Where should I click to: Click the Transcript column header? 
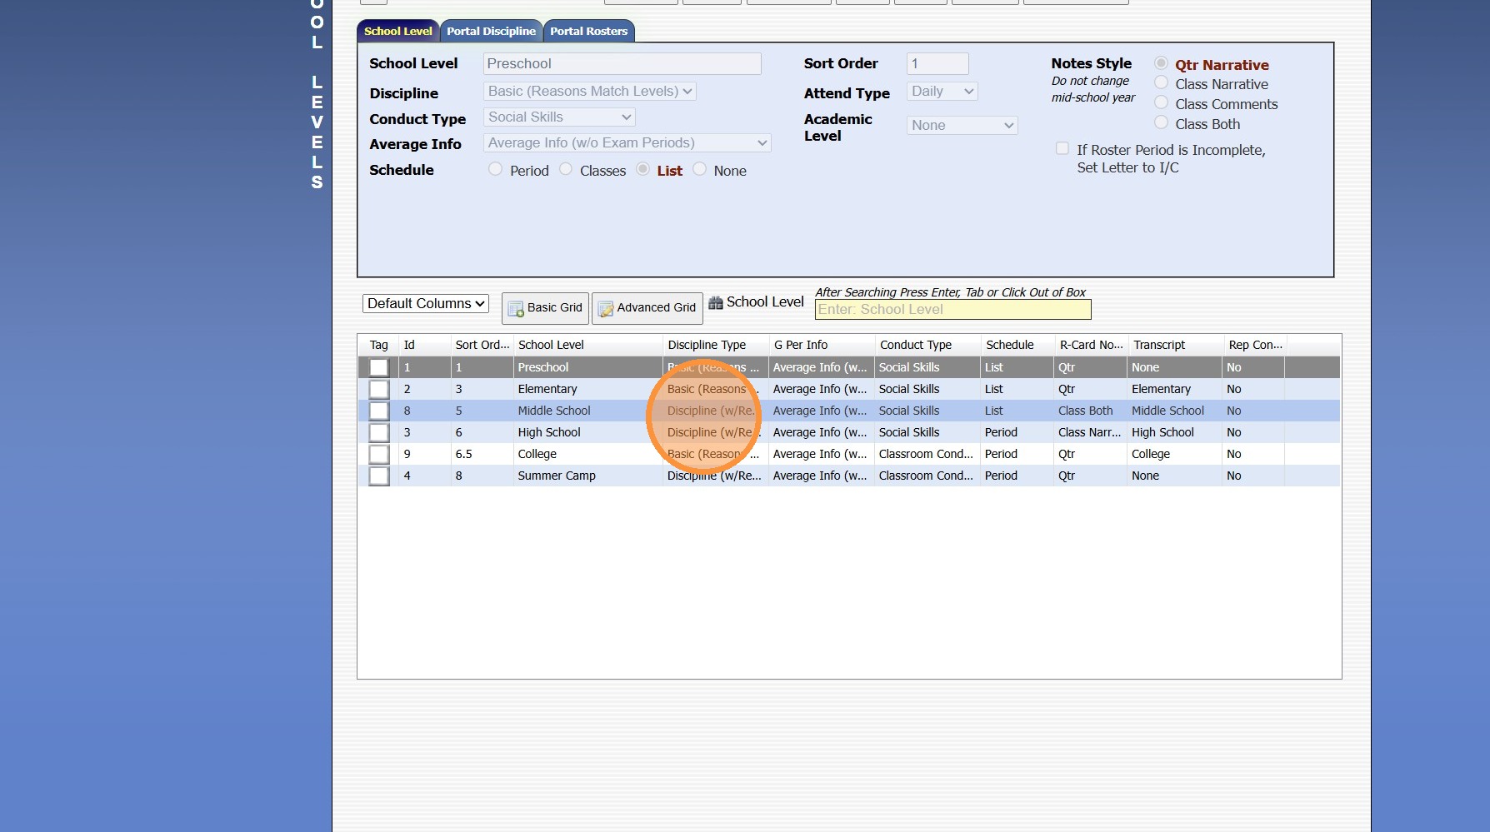(x=1159, y=345)
